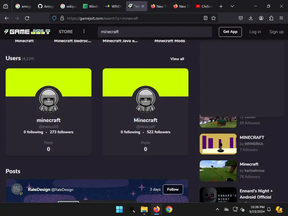288x216 pixels.
Task: Go back with the browser back arrow
Action: tap(7, 18)
